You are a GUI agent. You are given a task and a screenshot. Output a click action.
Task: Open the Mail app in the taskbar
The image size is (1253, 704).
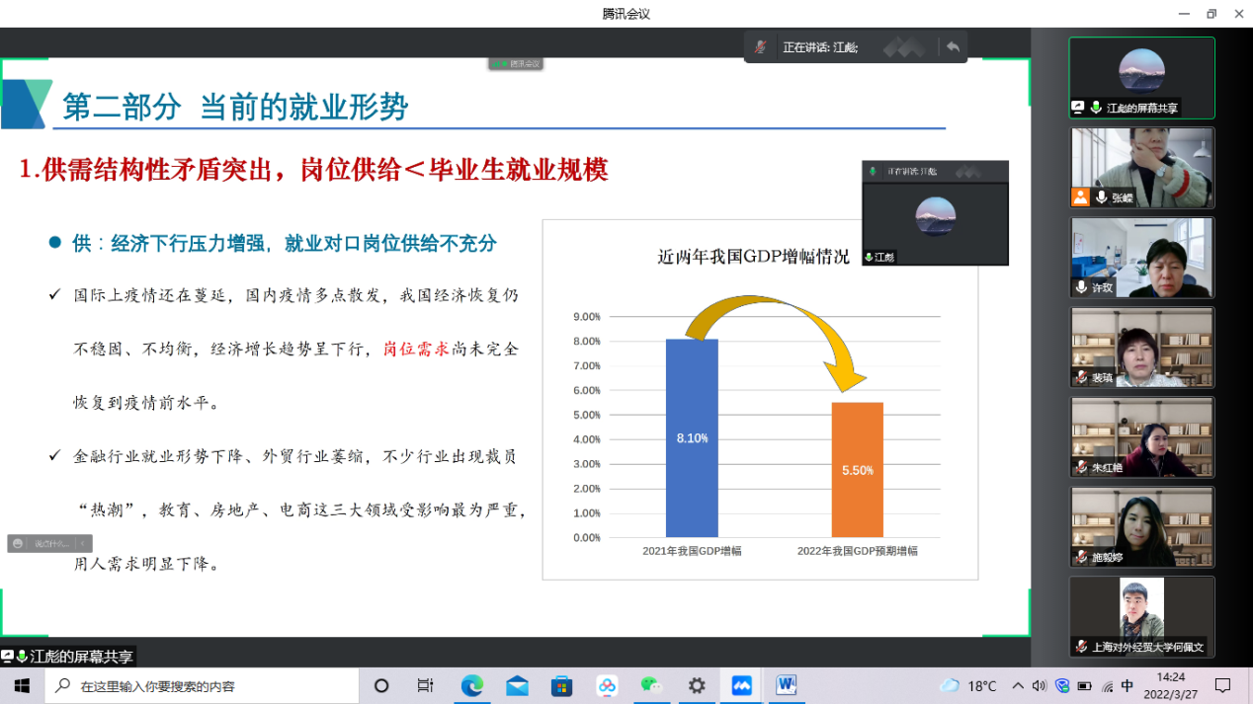(517, 685)
